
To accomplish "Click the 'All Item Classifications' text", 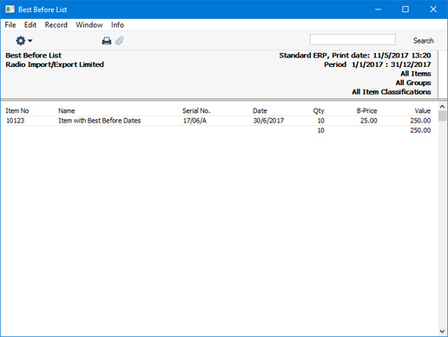I will point(392,92).
